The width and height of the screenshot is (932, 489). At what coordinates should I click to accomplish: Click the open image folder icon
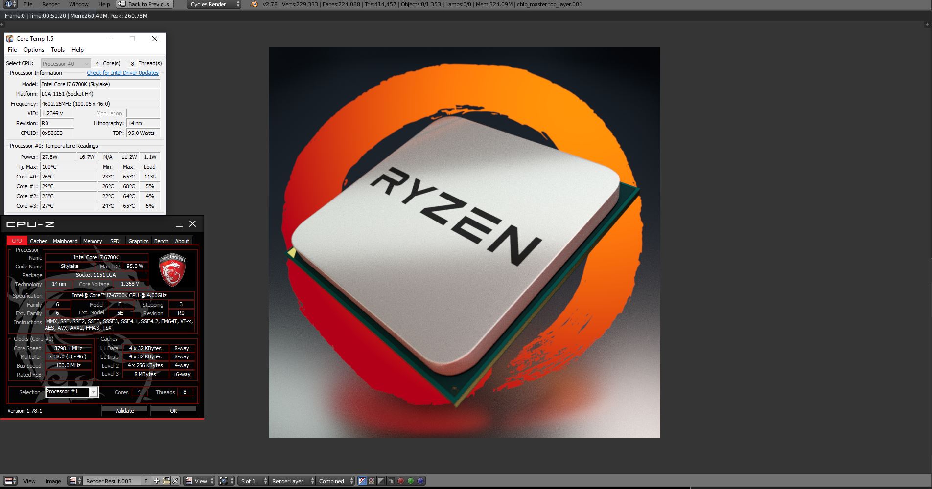pos(166,481)
